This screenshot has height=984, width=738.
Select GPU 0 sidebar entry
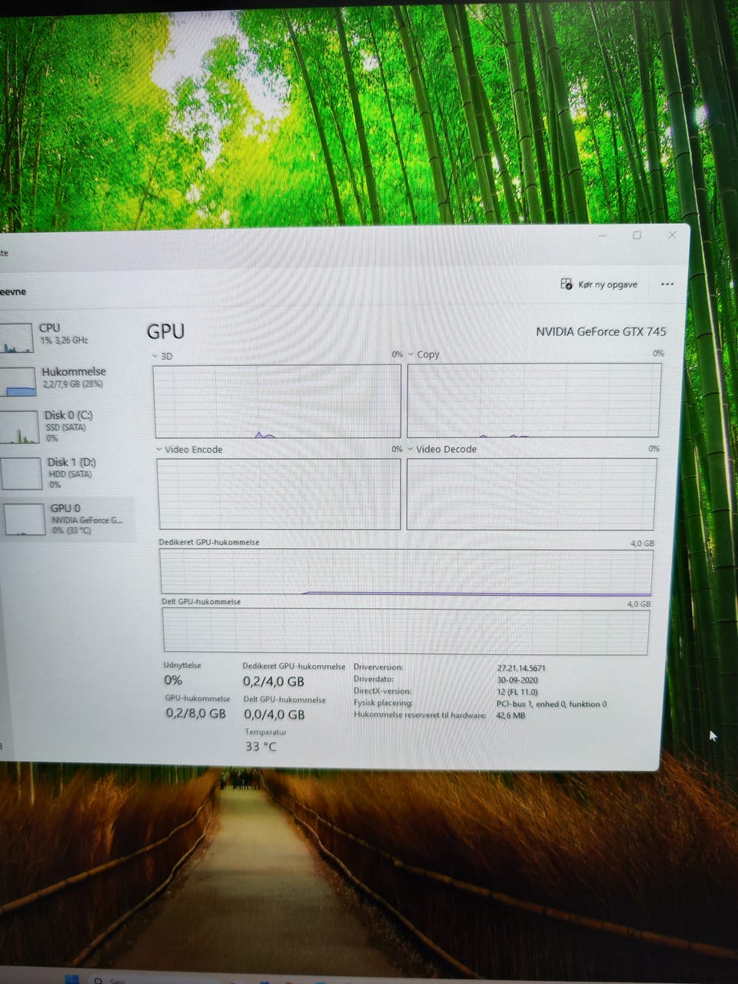(67, 519)
